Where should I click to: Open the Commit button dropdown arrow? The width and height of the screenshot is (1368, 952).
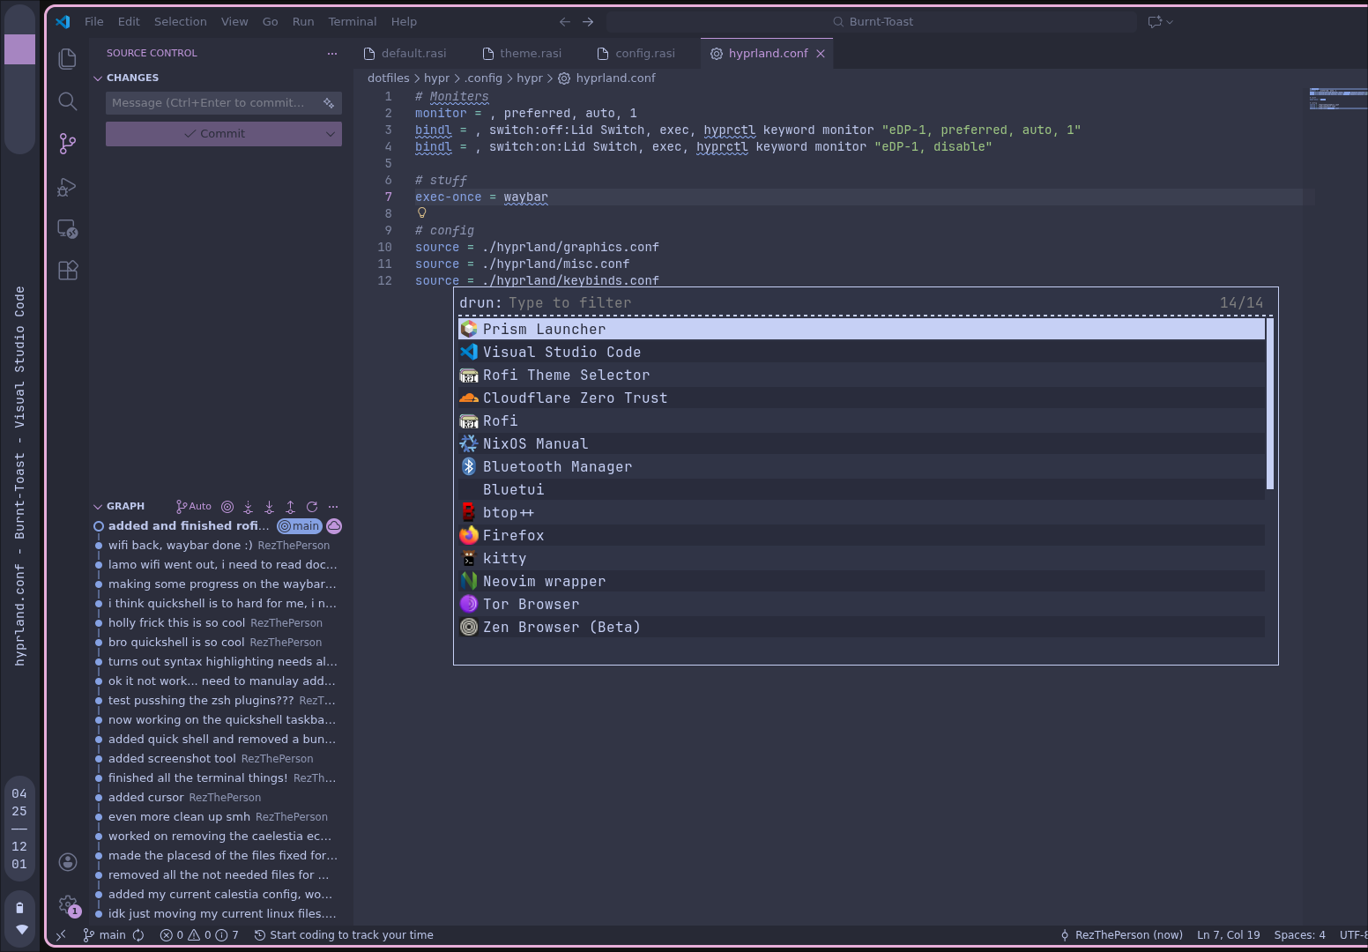point(331,134)
